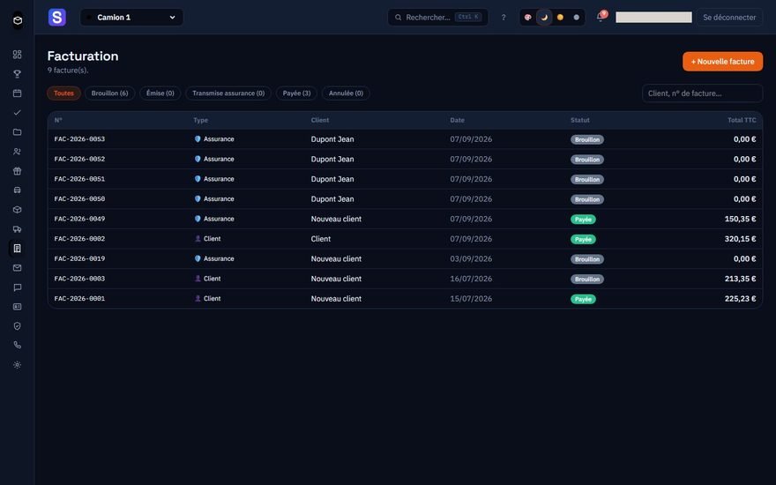776x485 pixels.
Task: Open the gift icon in sidebar
Action: (x=18, y=171)
